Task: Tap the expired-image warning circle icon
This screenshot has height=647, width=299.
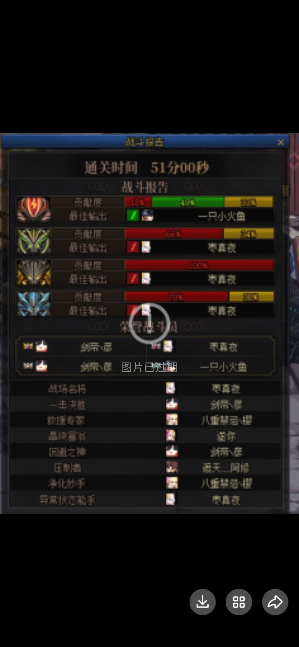Action: coord(149,323)
